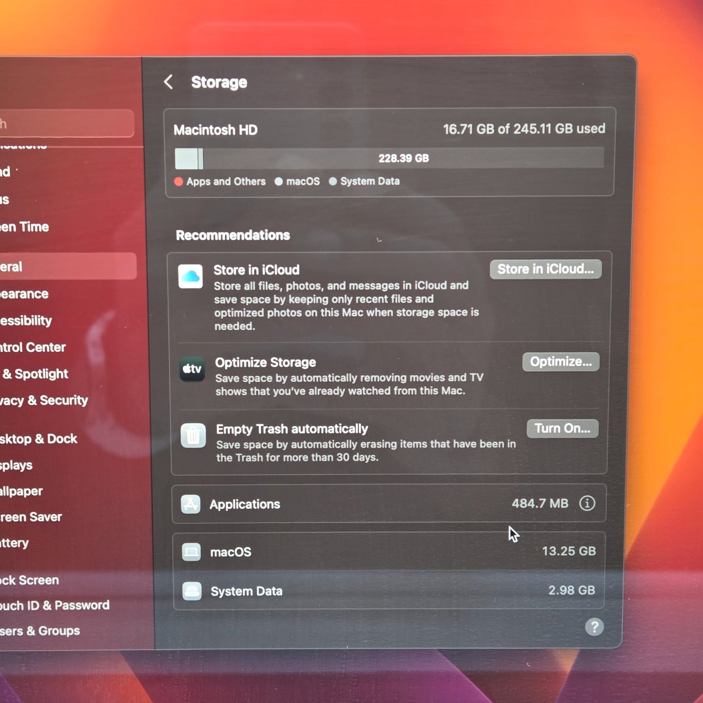Open the Applications info button
Viewport: 703px width, 703px height.
587,503
